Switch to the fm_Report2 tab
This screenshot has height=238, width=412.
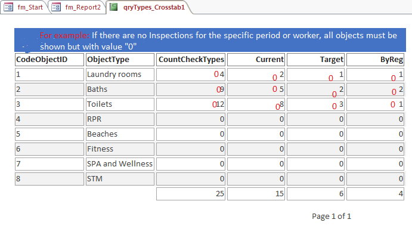[x=77, y=7]
